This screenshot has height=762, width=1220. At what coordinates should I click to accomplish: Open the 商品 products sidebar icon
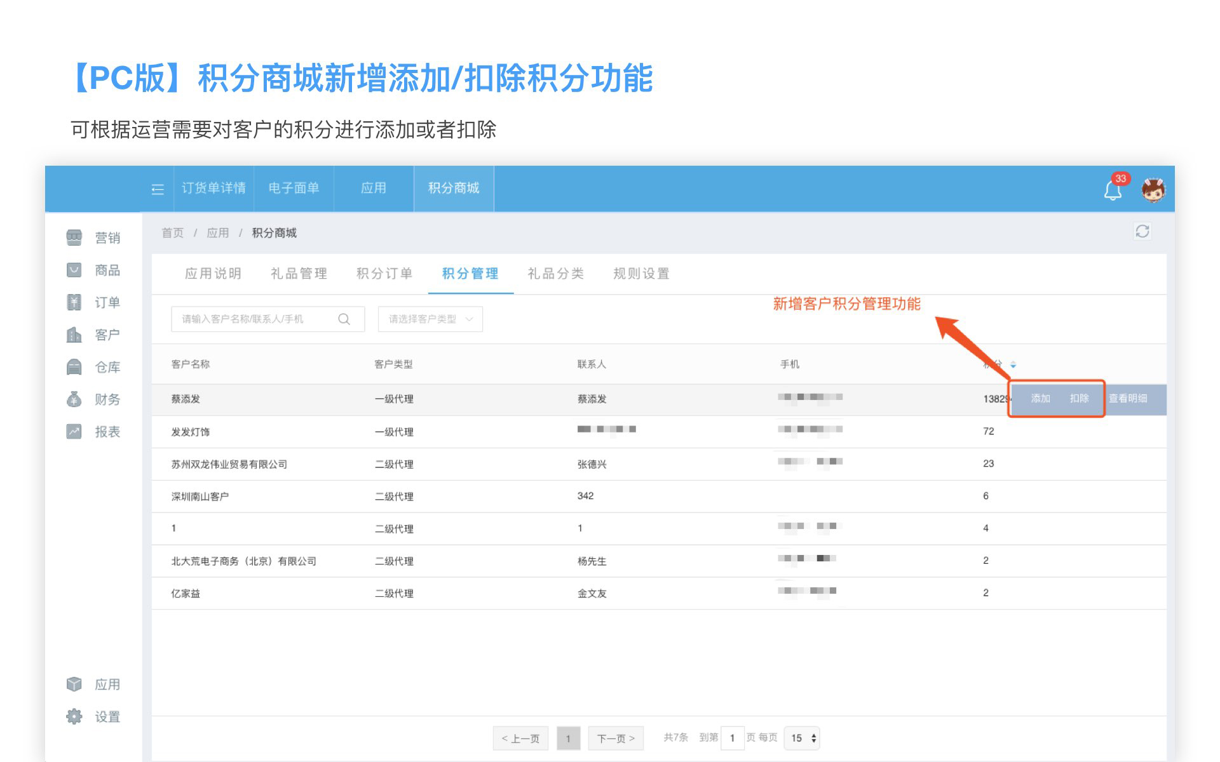click(74, 270)
